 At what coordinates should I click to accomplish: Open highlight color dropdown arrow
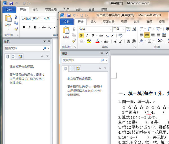point(93,41)
